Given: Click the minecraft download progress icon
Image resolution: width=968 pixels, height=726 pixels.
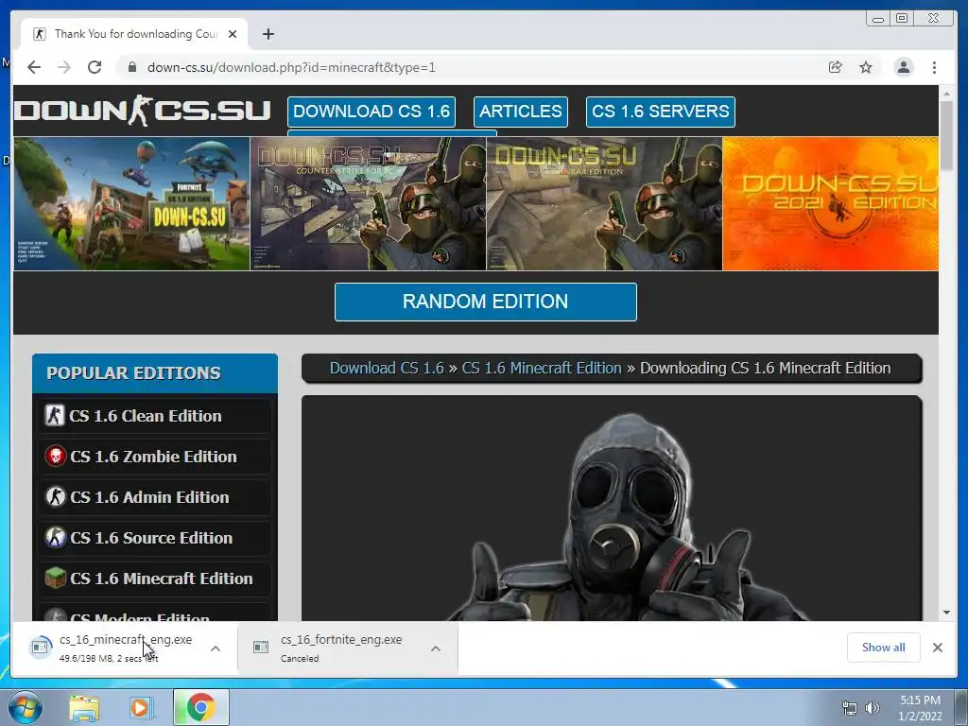Looking at the screenshot, I should tap(41, 647).
